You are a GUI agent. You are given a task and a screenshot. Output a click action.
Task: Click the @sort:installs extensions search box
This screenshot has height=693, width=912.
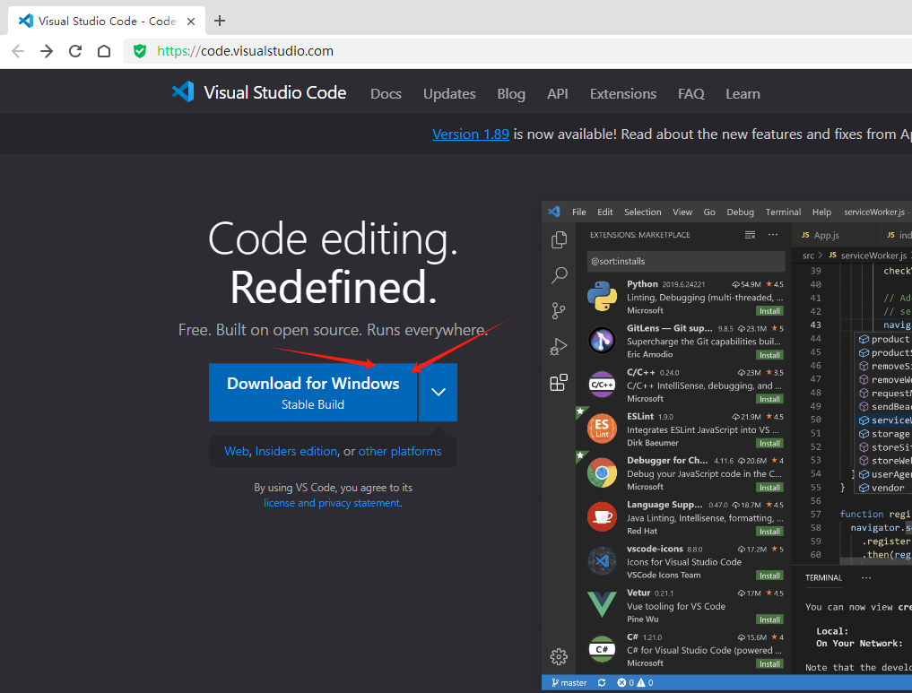(x=686, y=261)
